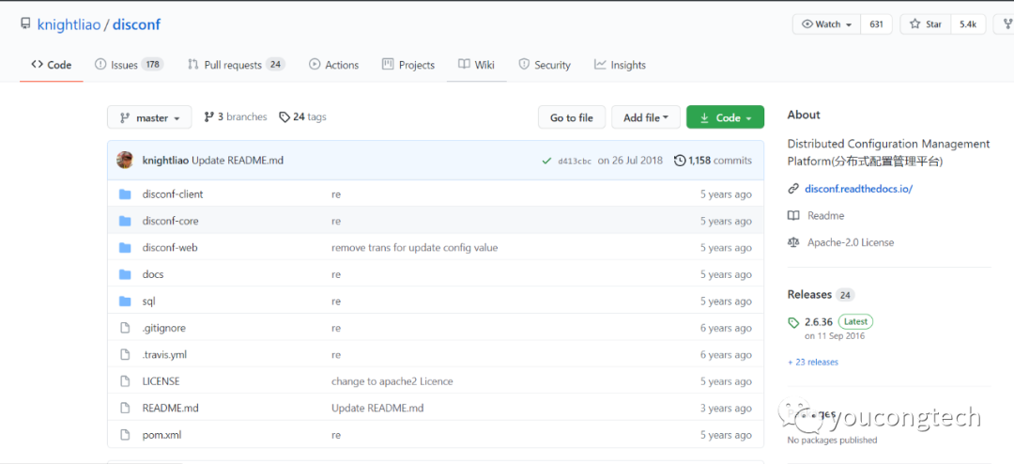Star the repository
This screenshot has height=464, width=1014.
coord(926,24)
